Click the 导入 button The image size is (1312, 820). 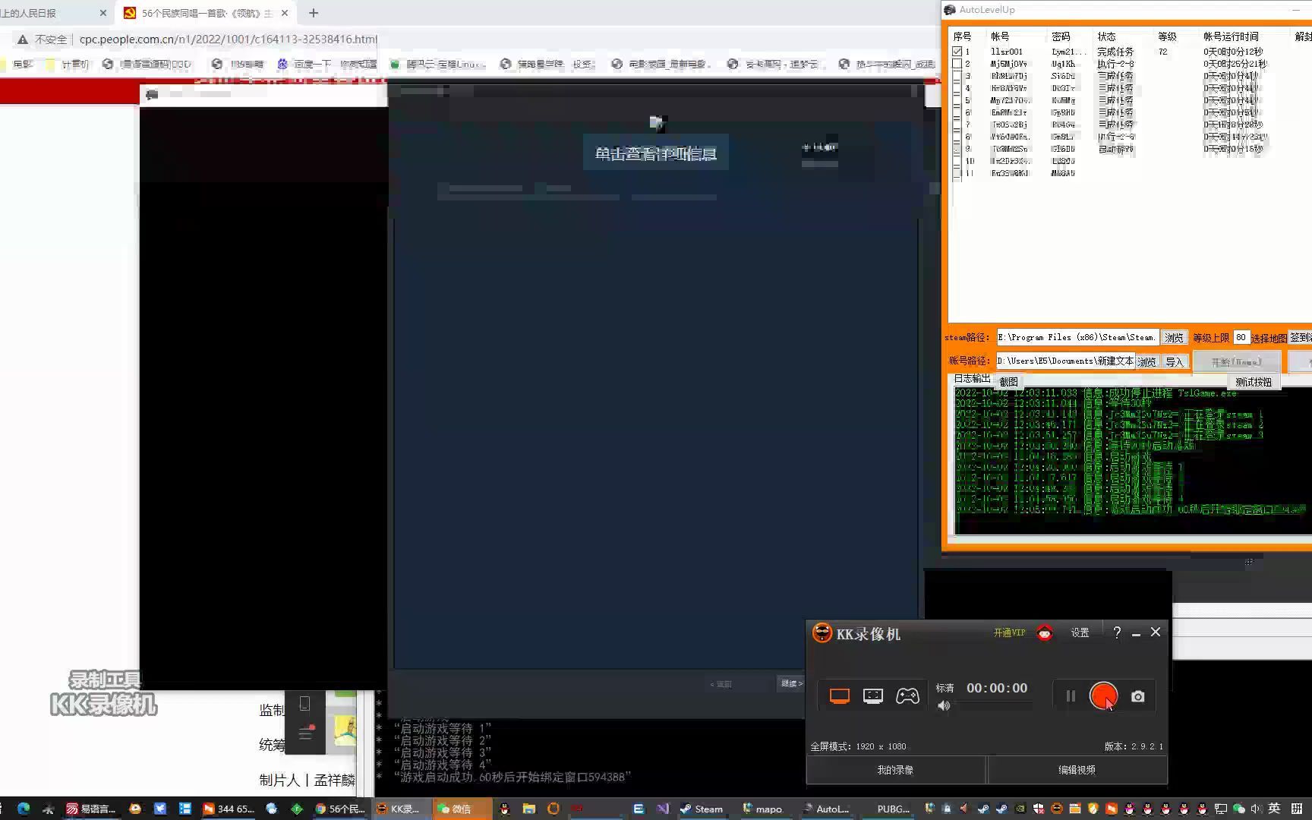coord(1175,362)
